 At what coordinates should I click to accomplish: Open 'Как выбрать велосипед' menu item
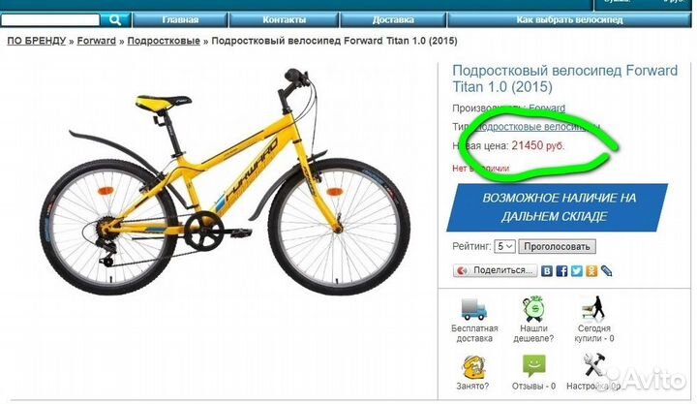coord(569,20)
